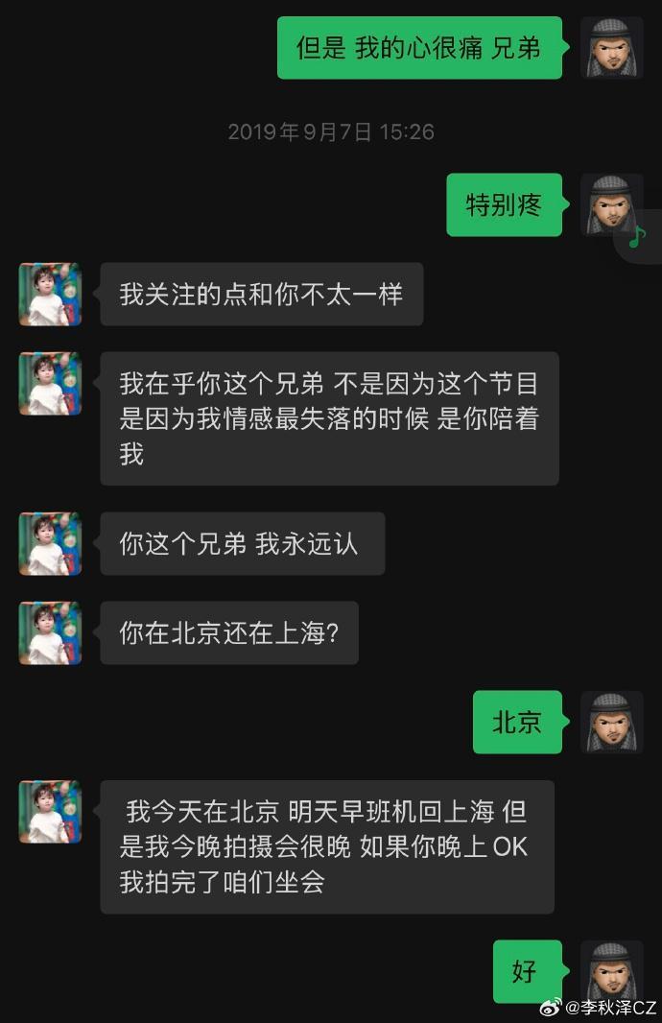Tap child avatar next to '你在北京还在上海?'
The height and width of the screenshot is (1023, 662).
(x=50, y=632)
